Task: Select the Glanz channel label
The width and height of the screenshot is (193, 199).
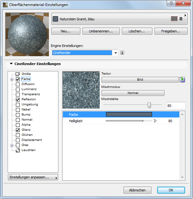Action: coord(26,130)
